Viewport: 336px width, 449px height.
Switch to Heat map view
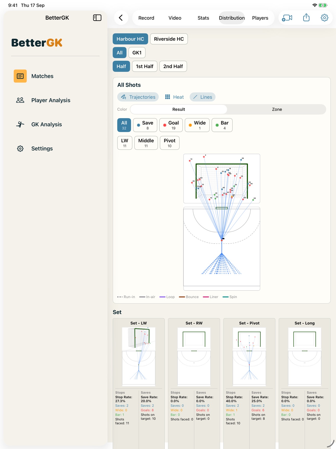click(x=174, y=97)
